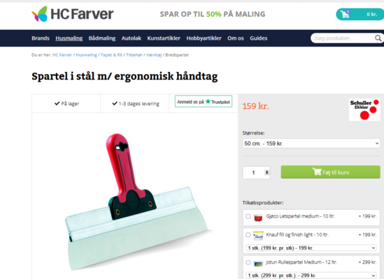Click the Knauf fill bucket thumbnail
384x279 pixels.
pyautogui.click(x=258, y=236)
